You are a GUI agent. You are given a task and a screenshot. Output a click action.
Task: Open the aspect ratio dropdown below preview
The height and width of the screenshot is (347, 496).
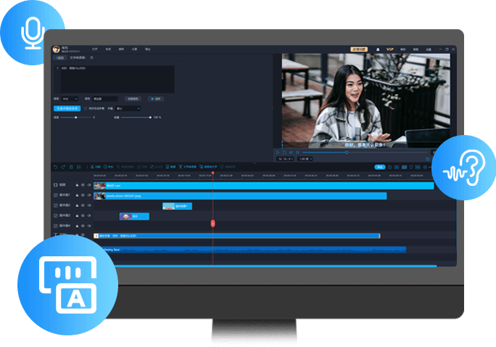point(286,159)
